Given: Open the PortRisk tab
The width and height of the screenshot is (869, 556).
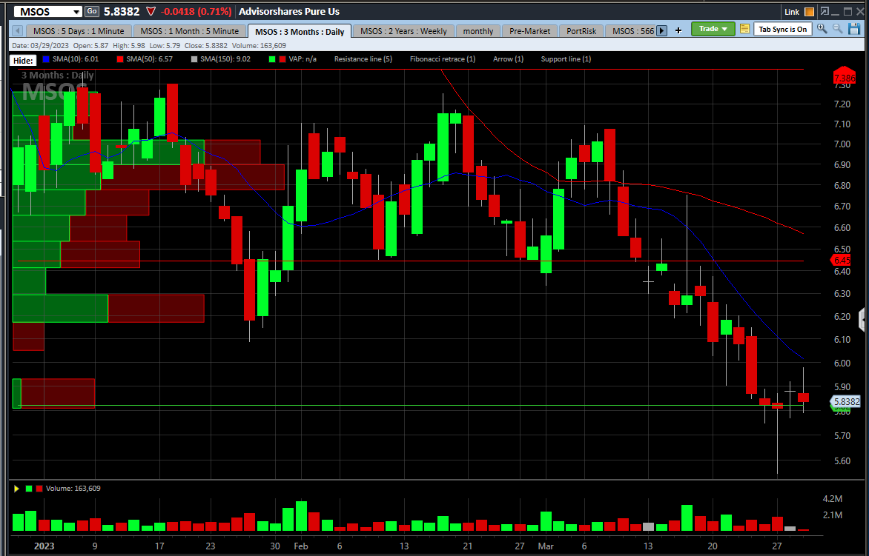Looking at the screenshot, I should (x=581, y=31).
